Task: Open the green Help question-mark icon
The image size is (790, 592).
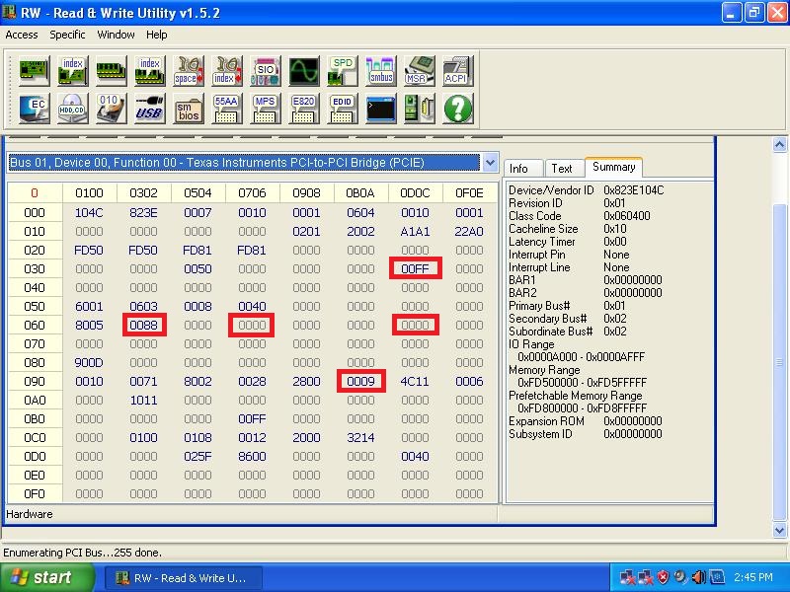Action: 457,109
